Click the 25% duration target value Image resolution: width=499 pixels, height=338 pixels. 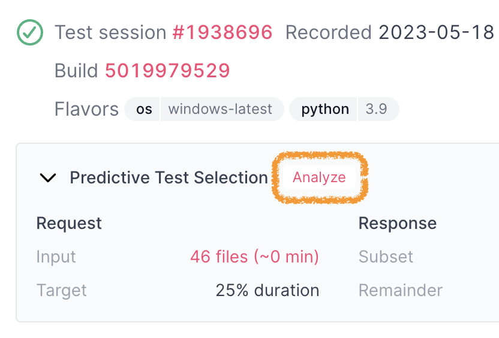pos(267,290)
